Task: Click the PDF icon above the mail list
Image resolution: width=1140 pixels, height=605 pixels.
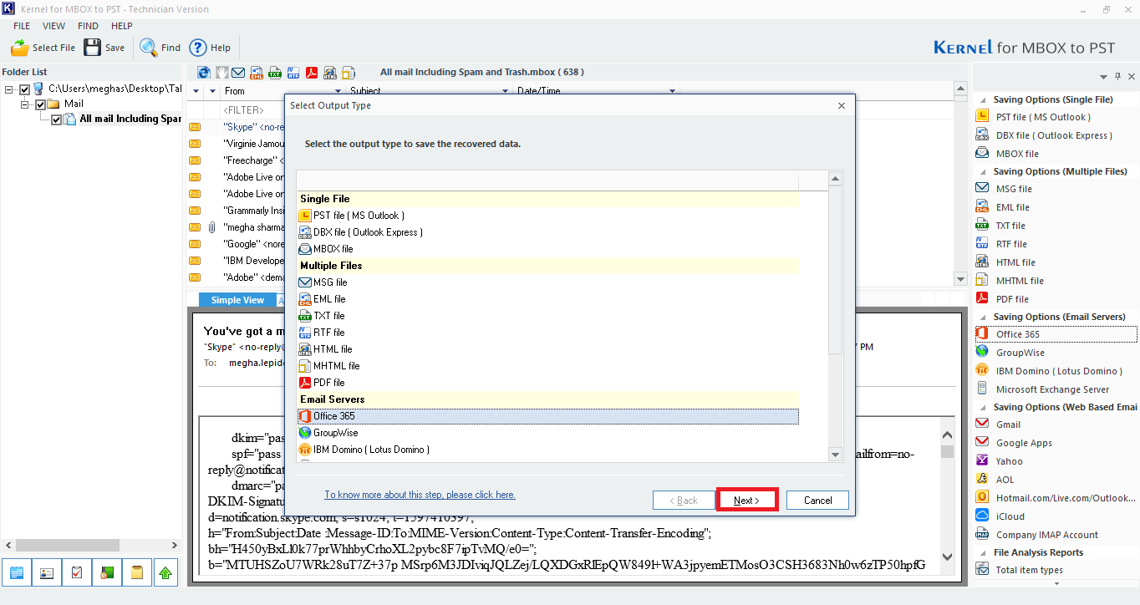Action: coord(312,73)
